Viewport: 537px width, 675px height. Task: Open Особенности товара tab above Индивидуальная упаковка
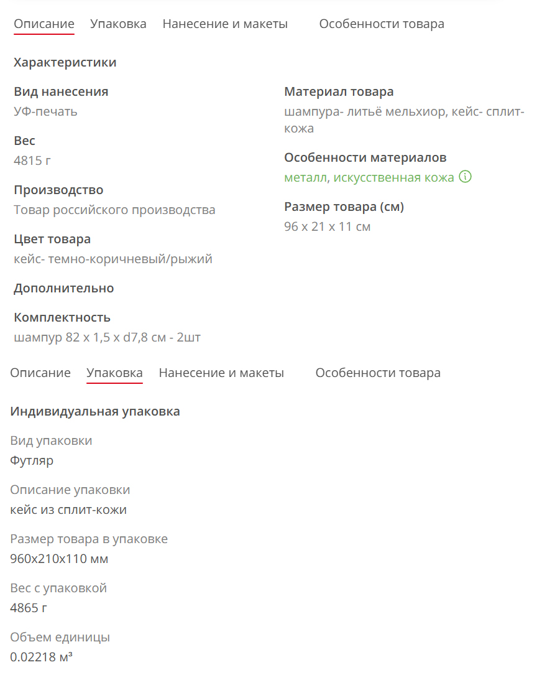coord(378,373)
